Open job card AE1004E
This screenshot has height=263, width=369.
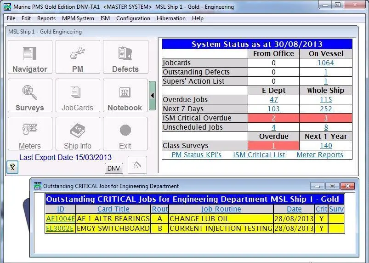61,218
